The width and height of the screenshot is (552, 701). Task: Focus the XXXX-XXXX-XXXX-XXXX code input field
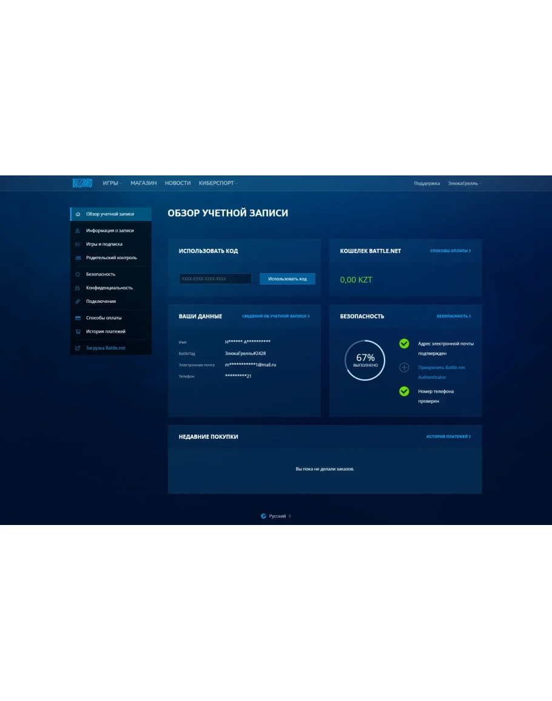215,279
